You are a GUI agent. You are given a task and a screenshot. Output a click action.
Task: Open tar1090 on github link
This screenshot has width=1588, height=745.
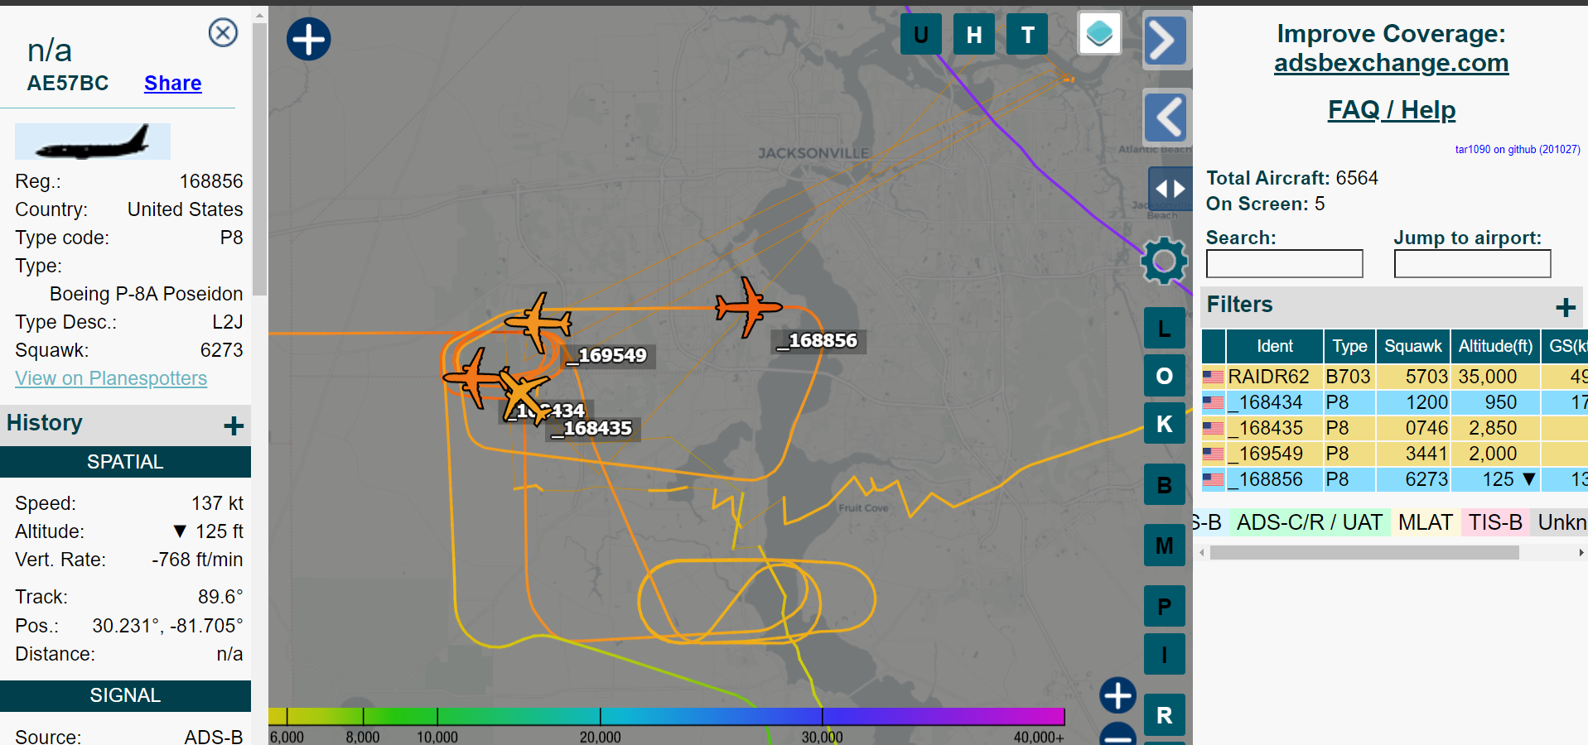[1517, 150]
